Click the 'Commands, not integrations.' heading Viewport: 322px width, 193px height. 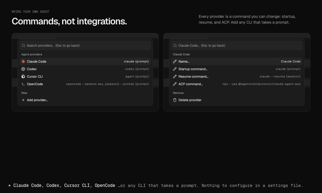(x=69, y=21)
